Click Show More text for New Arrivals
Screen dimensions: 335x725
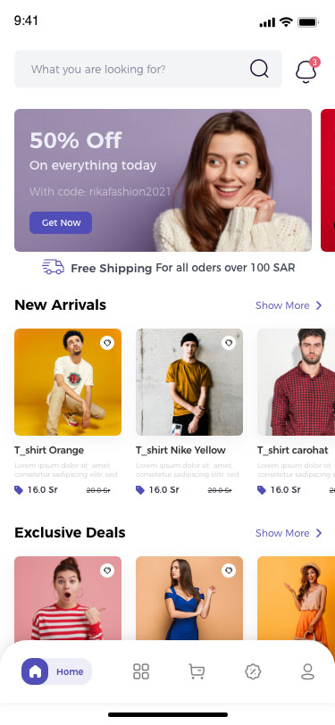282,305
